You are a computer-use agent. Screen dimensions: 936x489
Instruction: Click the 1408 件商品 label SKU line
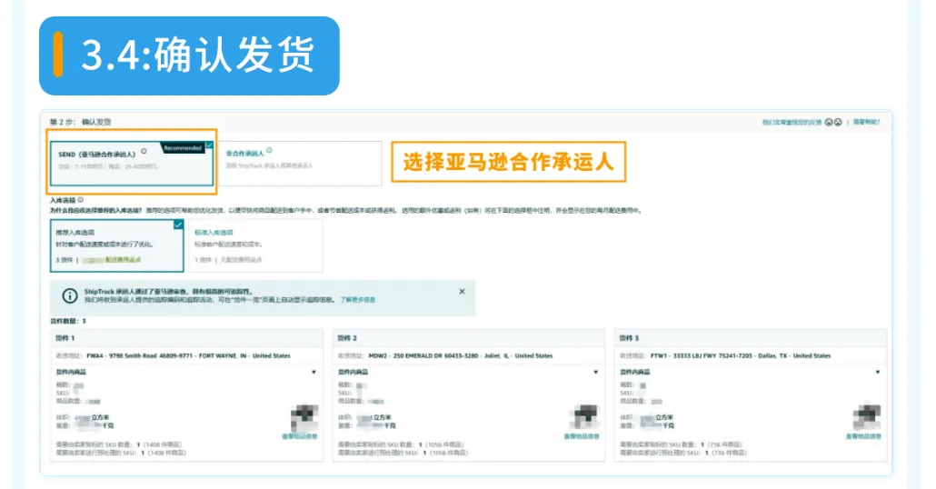coord(119,444)
